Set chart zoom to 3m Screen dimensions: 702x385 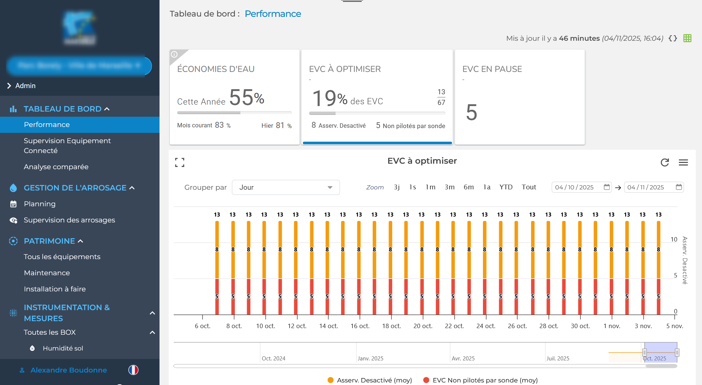449,187
